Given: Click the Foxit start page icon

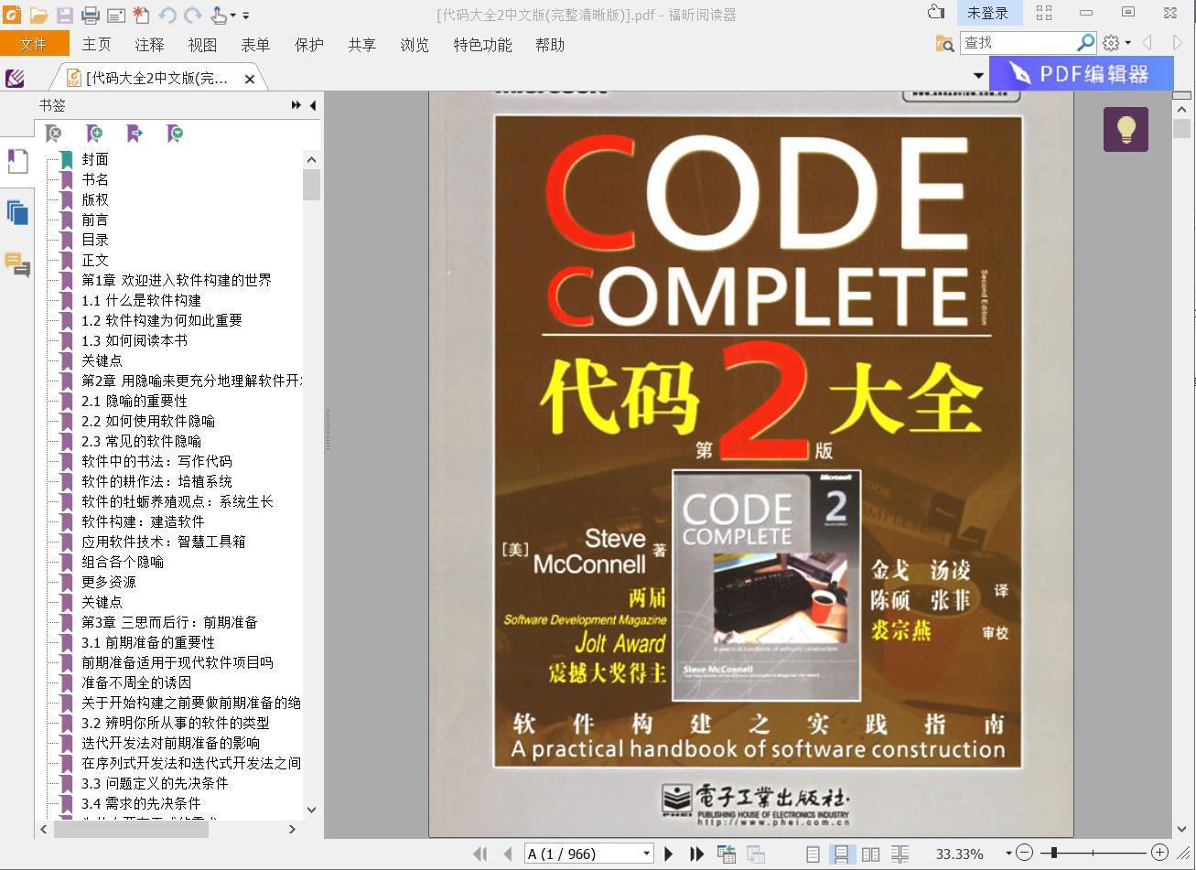Looking at the screenshot, I should [x=15, y=79].
